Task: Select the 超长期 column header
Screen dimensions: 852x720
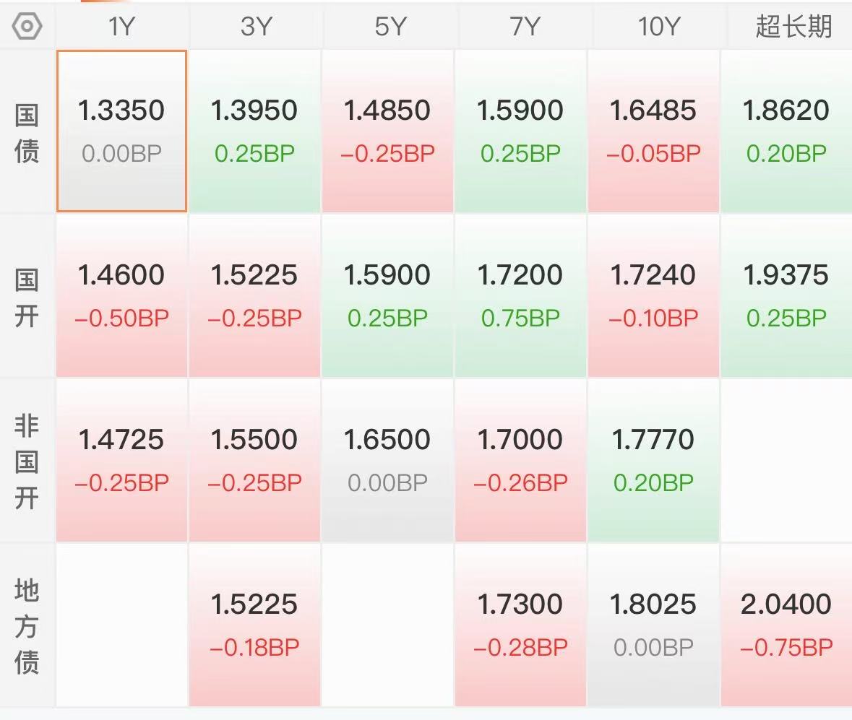Action: 793,26
